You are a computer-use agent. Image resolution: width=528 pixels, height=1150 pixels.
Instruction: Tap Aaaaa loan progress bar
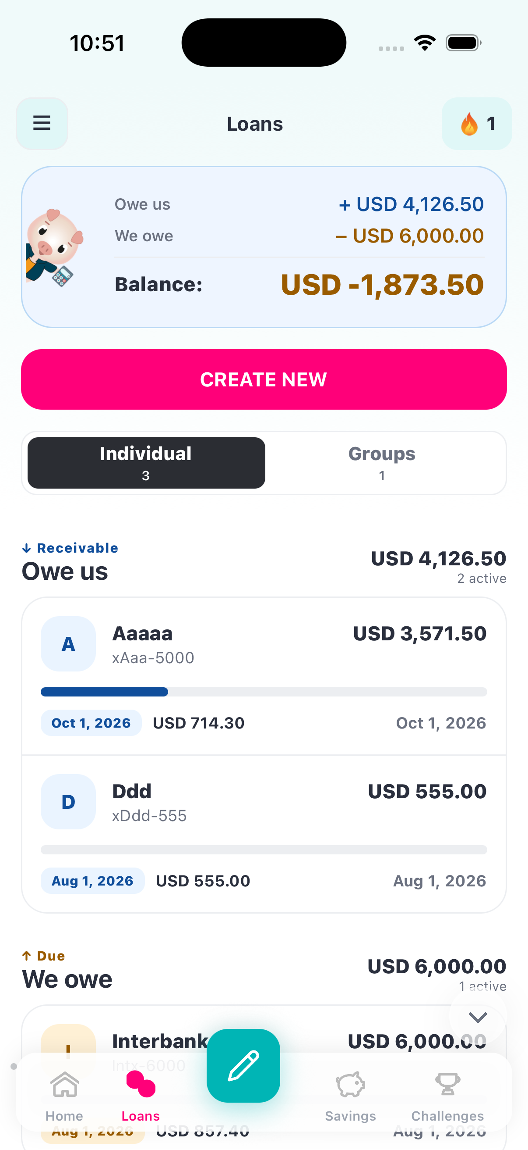264,692
